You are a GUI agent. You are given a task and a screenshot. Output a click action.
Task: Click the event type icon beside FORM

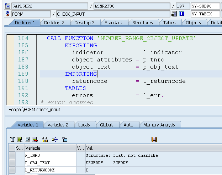[7, 14]
